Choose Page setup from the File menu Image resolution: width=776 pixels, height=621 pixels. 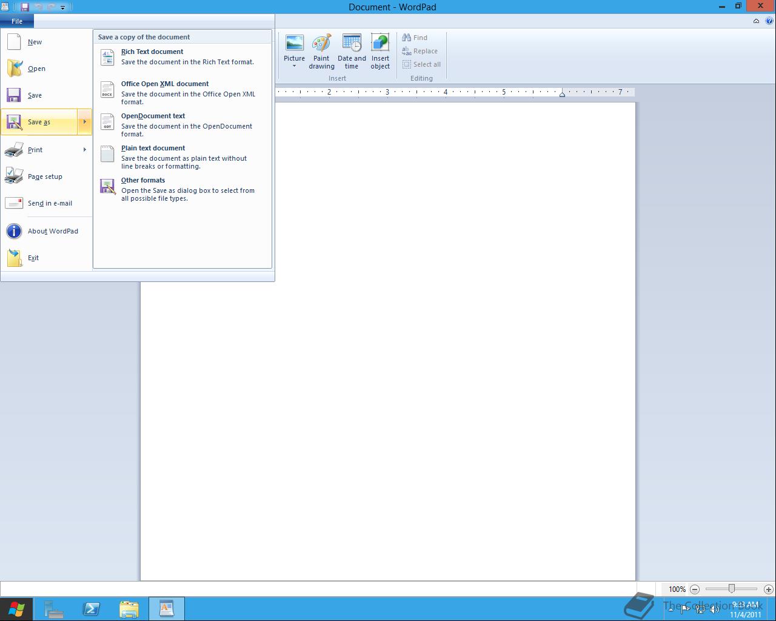(x=46, y=176)
